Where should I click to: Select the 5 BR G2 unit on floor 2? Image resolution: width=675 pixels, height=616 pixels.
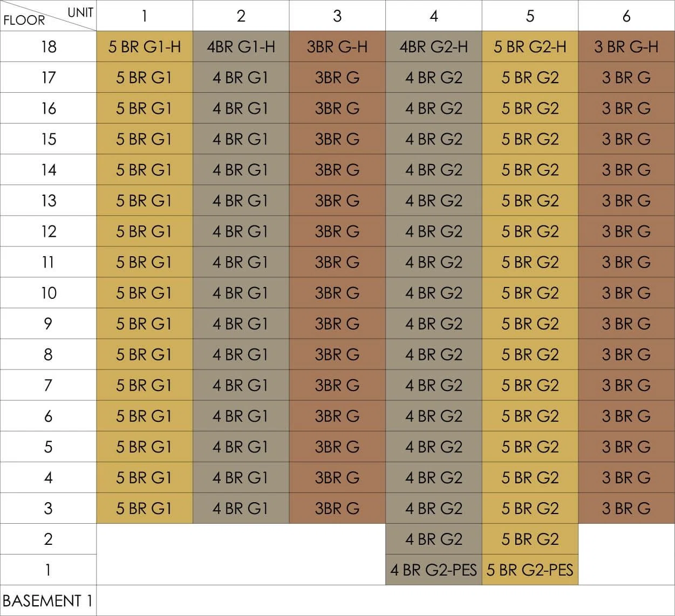pyautogui.click(x=530, y=539)
